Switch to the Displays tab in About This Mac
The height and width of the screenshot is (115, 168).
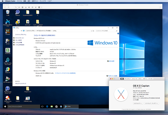click(x=128, y=78)
